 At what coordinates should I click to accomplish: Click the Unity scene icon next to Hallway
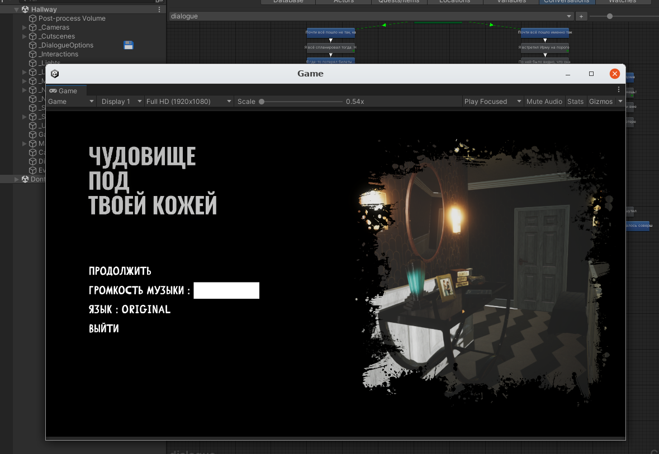click(25, 9)
